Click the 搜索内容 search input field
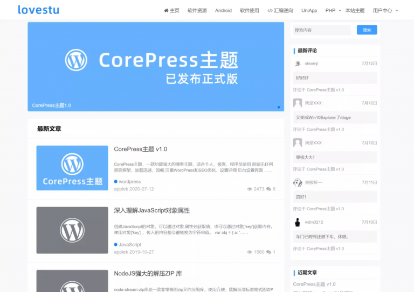This screenshot has height=292, width=414. 322,30
